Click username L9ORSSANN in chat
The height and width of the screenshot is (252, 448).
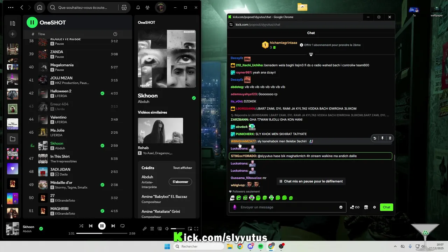pyautogui.click(x=245, y=108)
